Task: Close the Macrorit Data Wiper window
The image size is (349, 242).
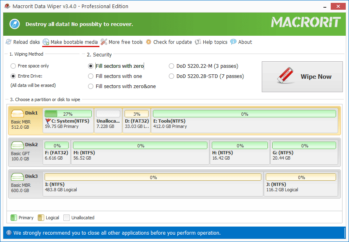Action: 338,6
